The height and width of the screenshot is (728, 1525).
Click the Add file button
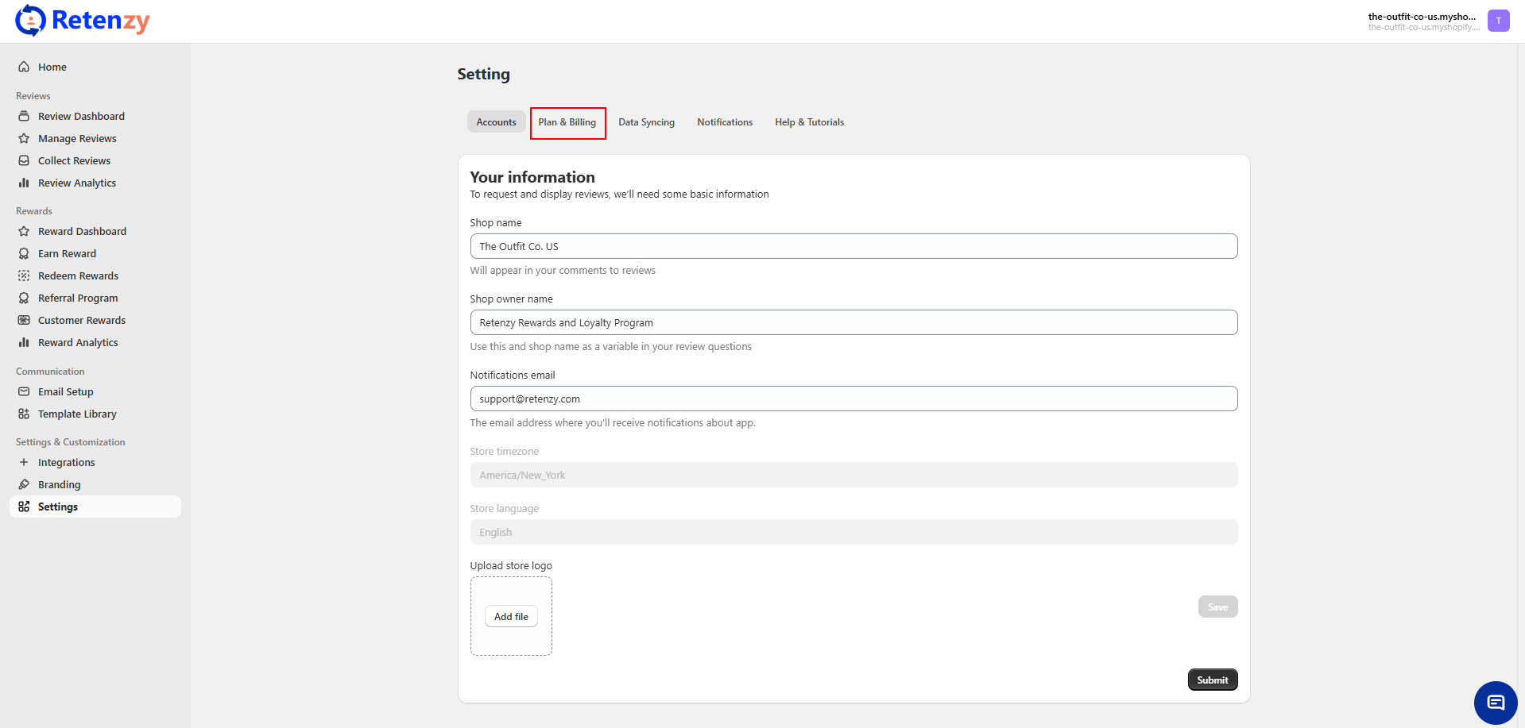click(511, 617)
